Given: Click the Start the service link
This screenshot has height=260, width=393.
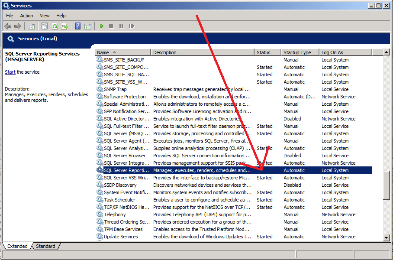Looking at the screenshot, I should (10, 72).
